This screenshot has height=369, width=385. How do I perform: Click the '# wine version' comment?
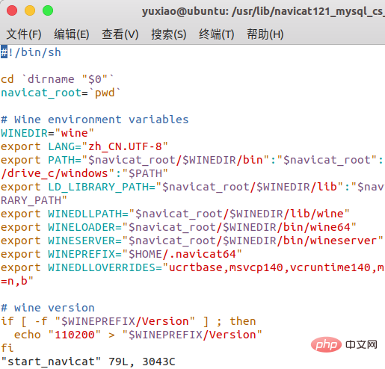click(48, 308)
